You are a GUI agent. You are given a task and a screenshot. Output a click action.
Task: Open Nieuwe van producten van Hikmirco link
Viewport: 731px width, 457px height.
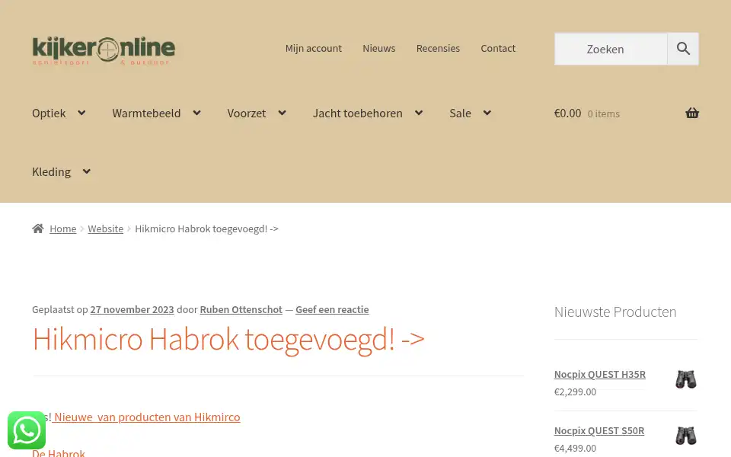(x=146, y=417)
